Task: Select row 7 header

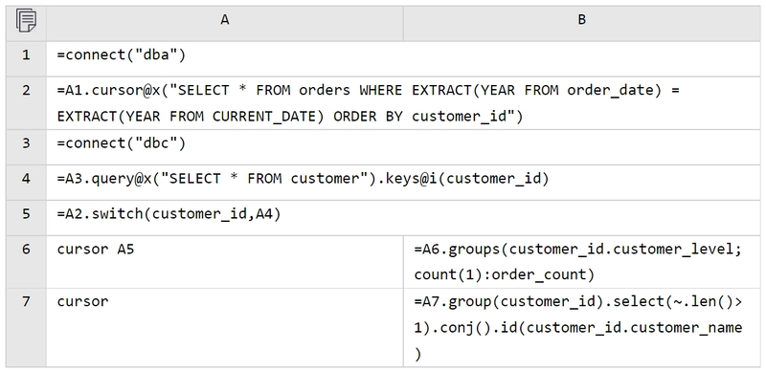Action: tap(26, 328)
